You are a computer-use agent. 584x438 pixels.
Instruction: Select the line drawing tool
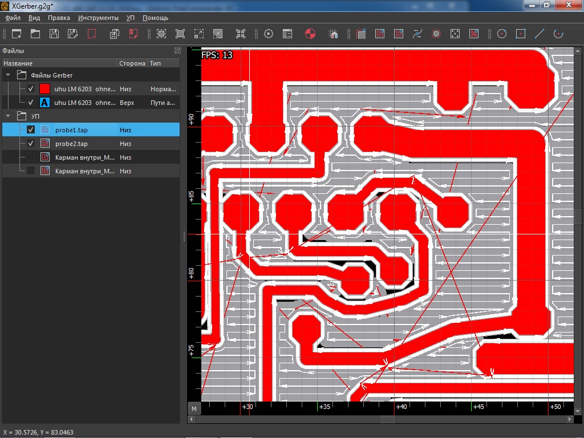(540, 34)
